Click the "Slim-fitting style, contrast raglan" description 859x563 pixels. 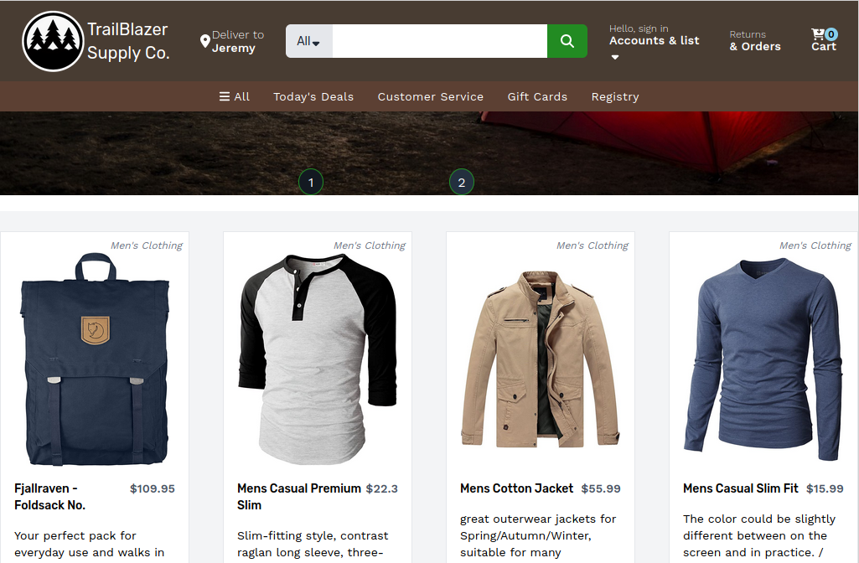pos(313,544)
